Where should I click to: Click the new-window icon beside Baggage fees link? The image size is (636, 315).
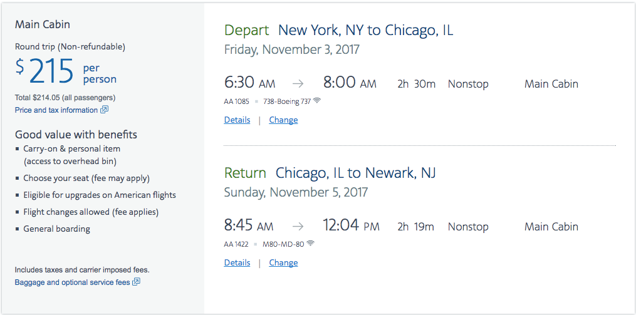[x=137, y=282]
